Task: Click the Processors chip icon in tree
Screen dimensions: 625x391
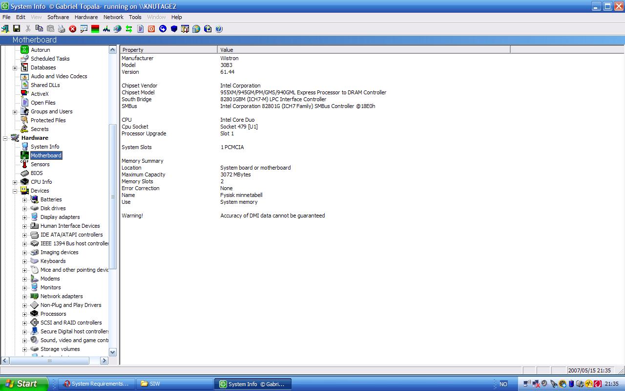Action: point(34,314)
